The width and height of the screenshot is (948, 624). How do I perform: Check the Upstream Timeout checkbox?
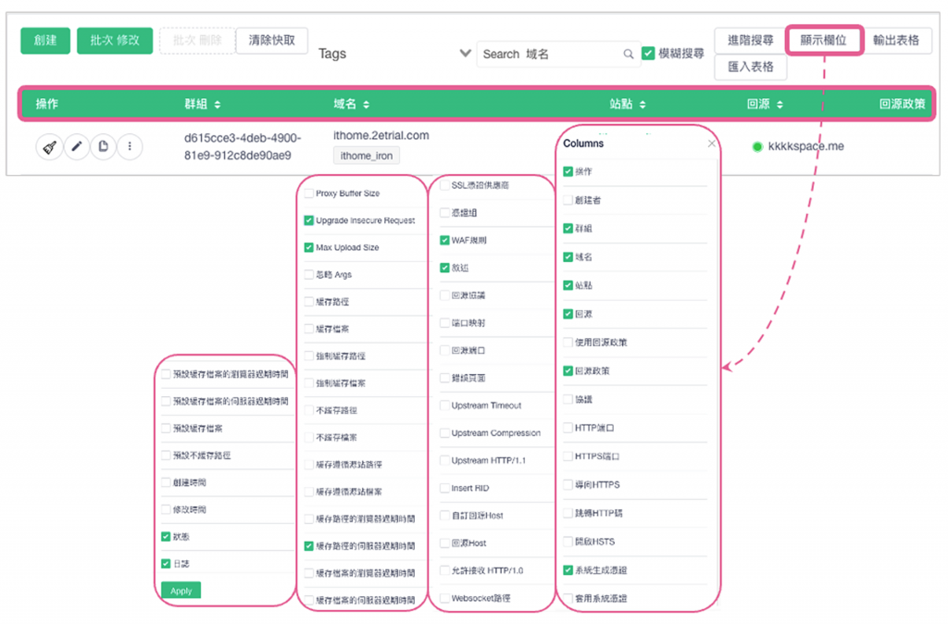(444, 406)
